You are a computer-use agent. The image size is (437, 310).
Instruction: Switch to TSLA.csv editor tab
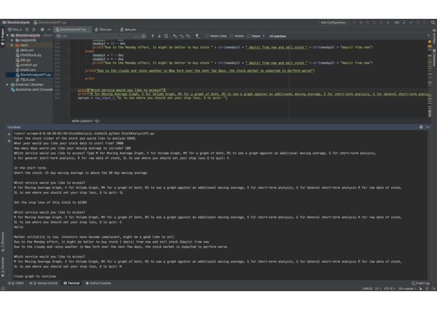(105, 29)
